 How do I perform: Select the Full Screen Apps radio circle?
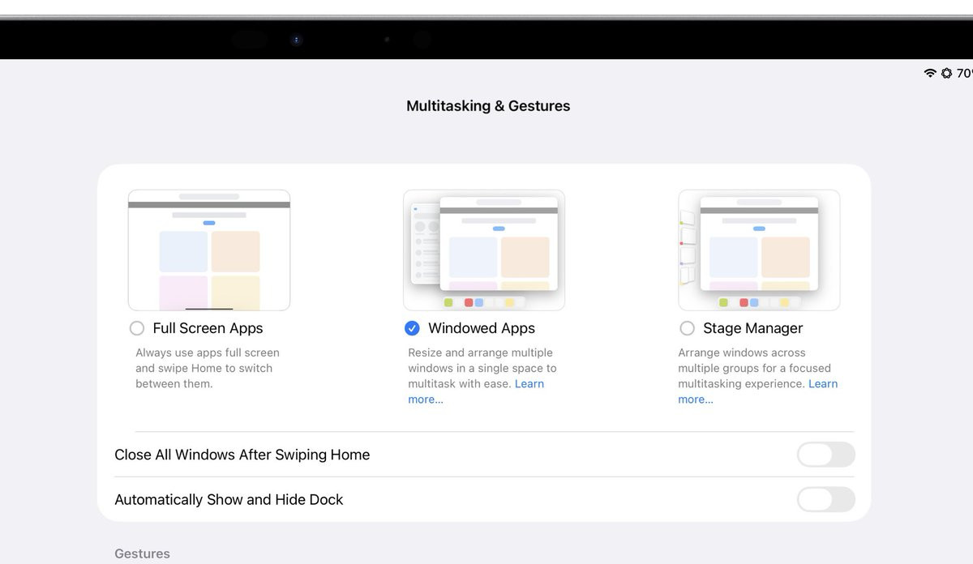coord(137,328)
